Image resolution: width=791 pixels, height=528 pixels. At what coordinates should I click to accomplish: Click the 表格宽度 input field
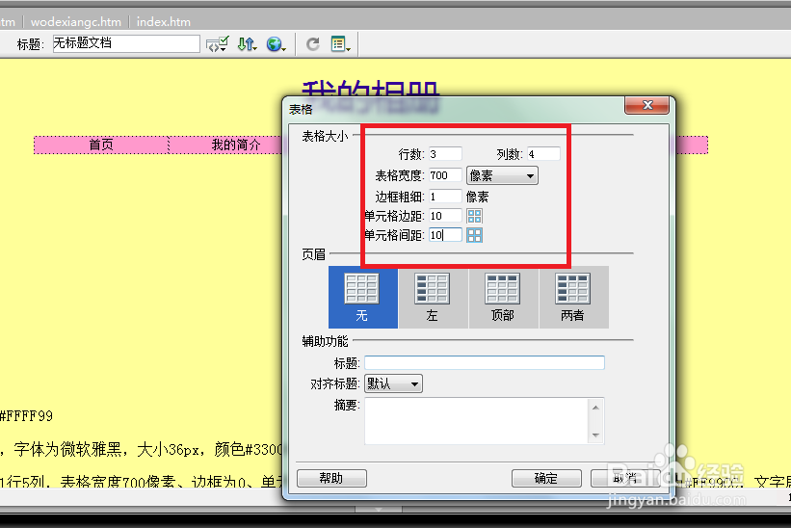click(x=445, y=175)
